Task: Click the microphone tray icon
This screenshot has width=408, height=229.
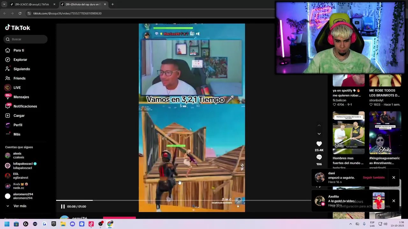Action: [364, 224]
